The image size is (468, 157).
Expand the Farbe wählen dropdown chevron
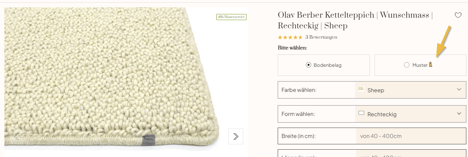pos(459,89)
